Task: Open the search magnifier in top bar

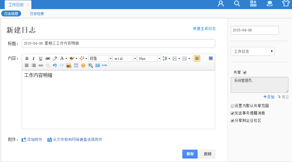Action: (237, 4)
